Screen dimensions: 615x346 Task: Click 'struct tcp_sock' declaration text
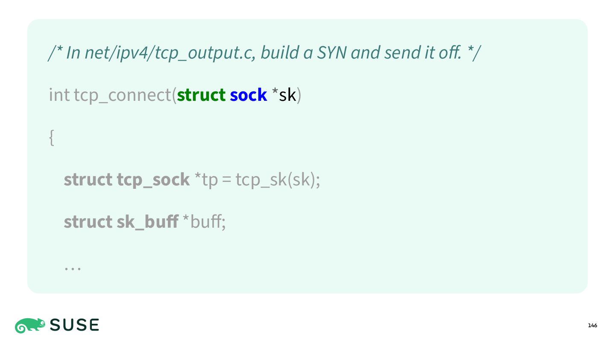pos(127,180)
